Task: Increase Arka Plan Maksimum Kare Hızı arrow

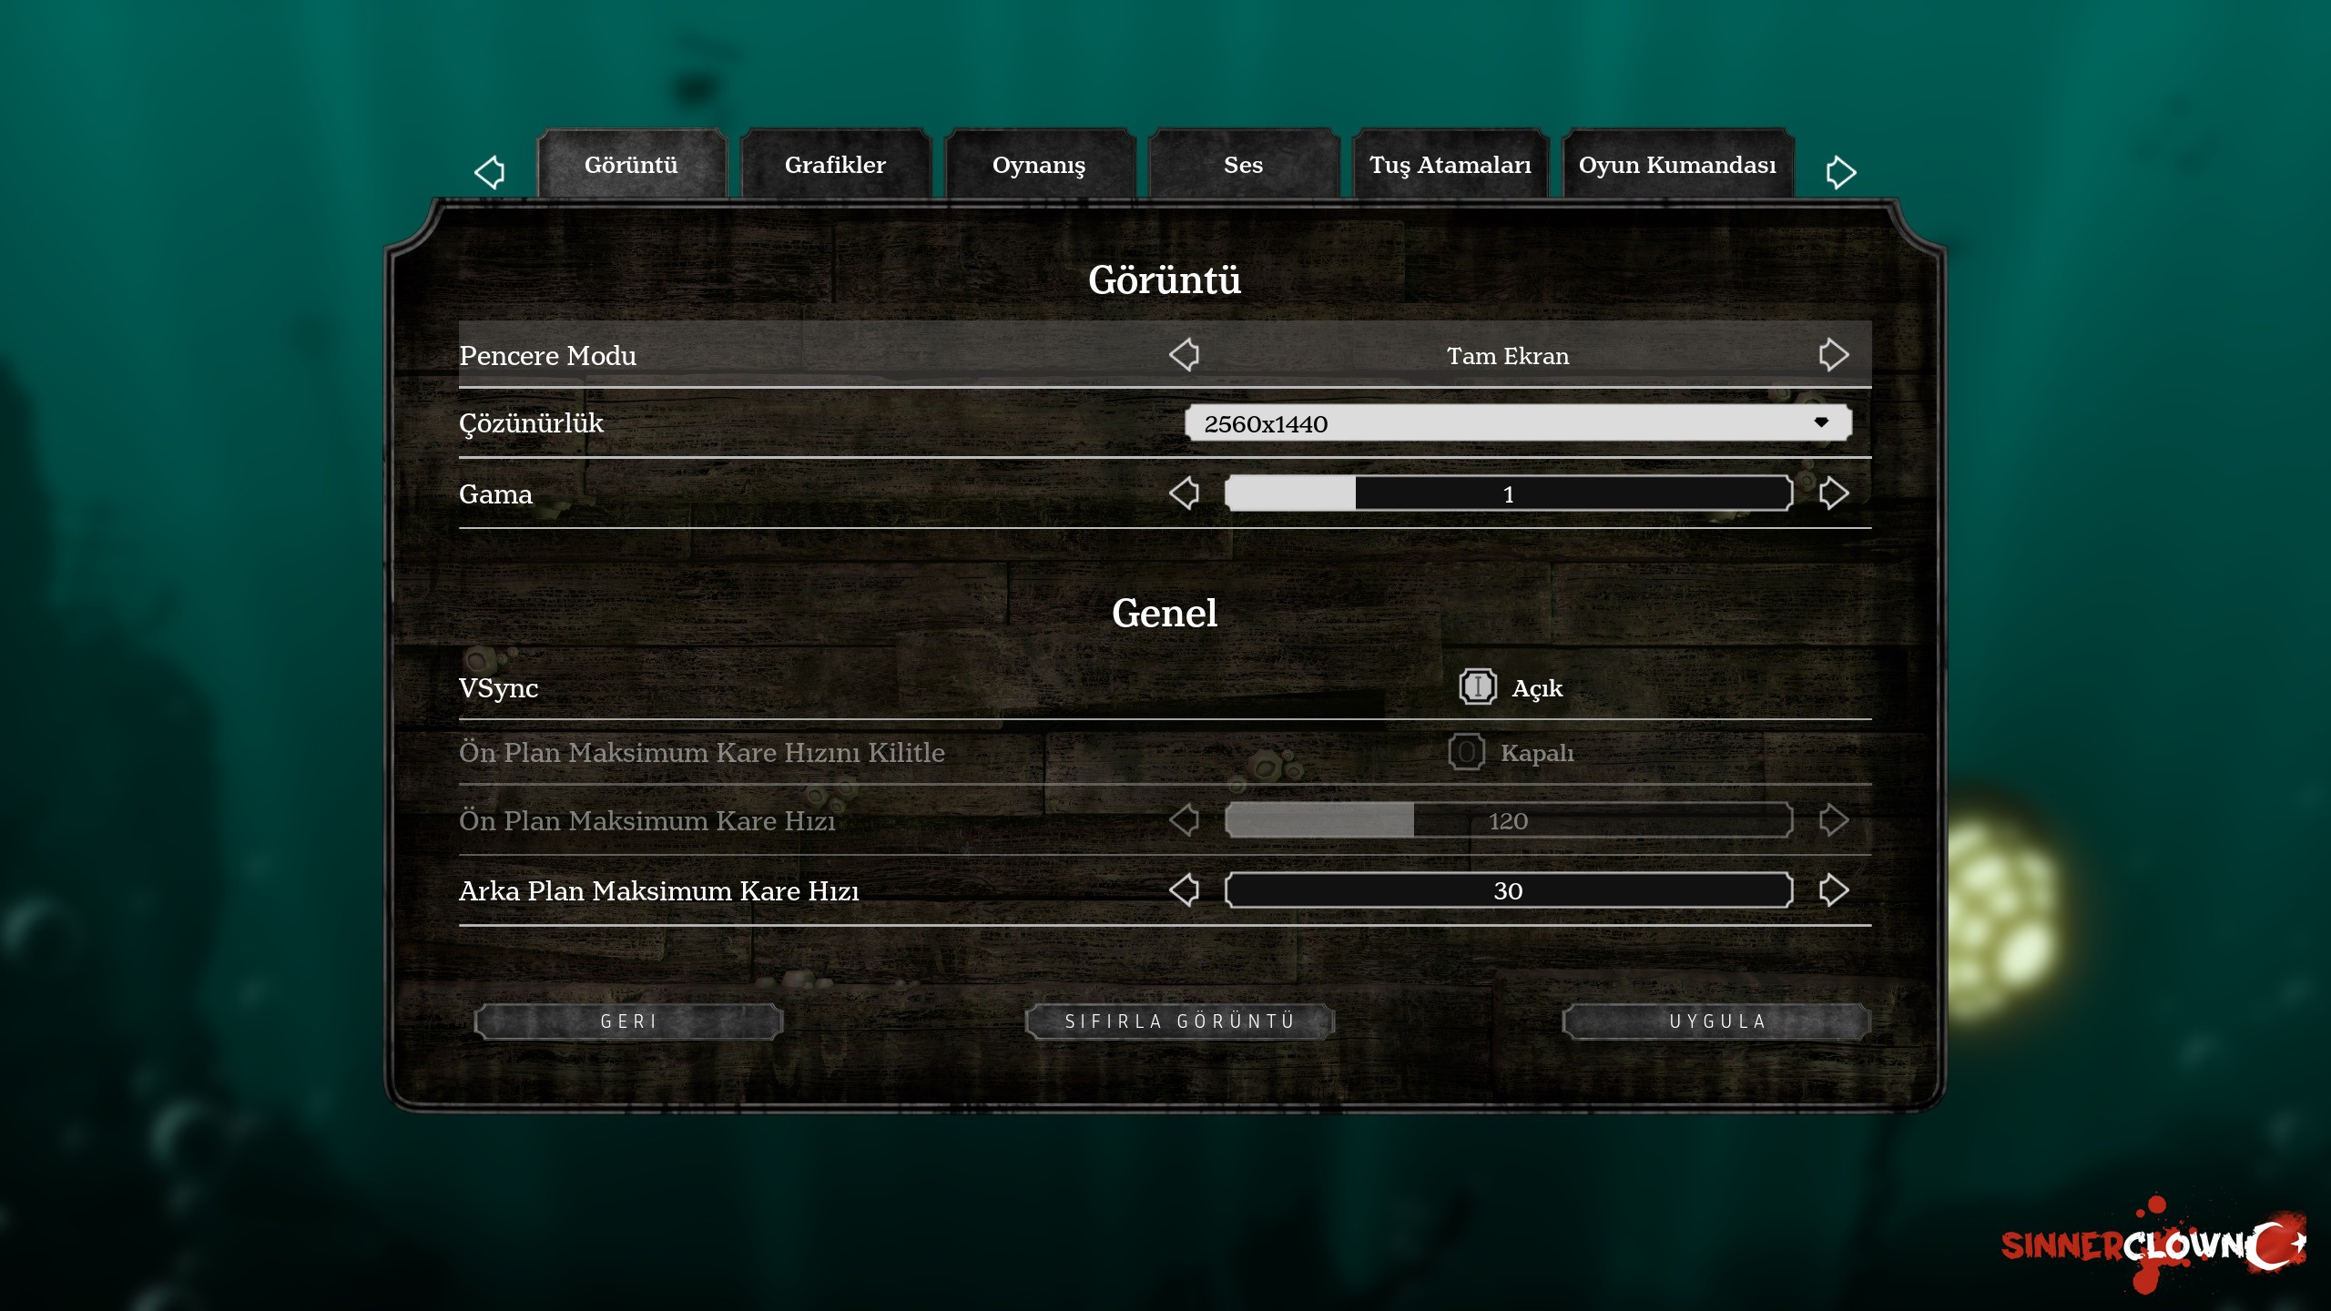Action: click(x=1833, y=889)
